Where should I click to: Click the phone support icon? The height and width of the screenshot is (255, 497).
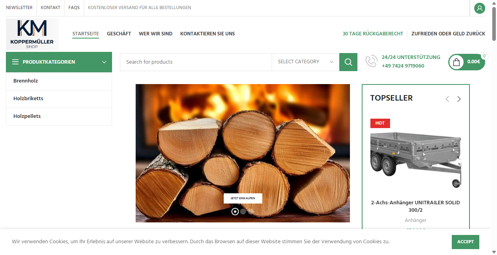click(x=371, y=62)
